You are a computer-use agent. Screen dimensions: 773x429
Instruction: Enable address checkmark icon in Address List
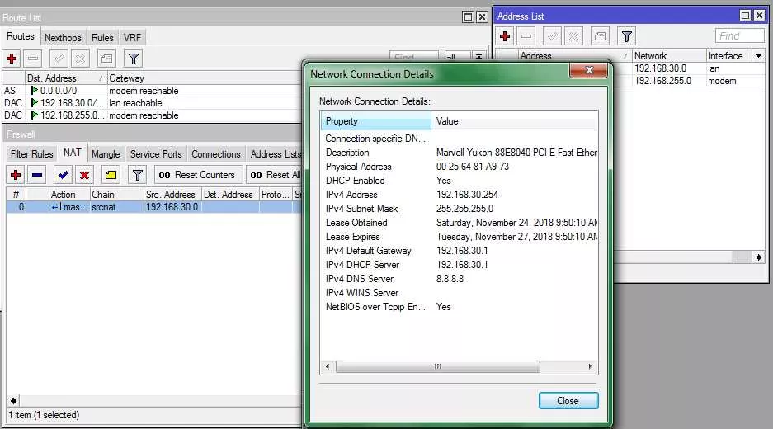tap(552, 36)
